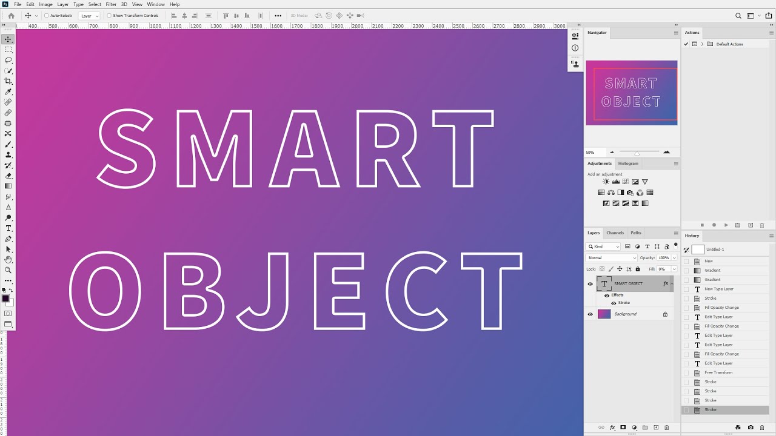The width and height of the screenshot is (776, 436).
Task: Open the Opacity slider dropdown arrow
Action: click(x=674, y=258)
